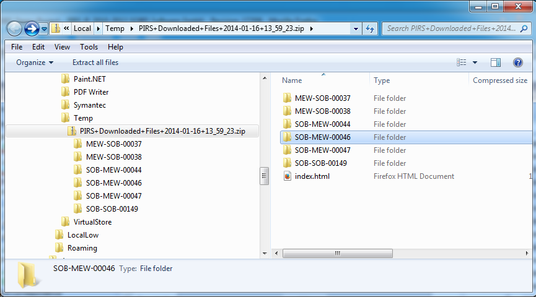Click the Temp breadcrumb in address bar
Image resolution: width=536 pixels, height=297 pixels.
tap(115, 28)
